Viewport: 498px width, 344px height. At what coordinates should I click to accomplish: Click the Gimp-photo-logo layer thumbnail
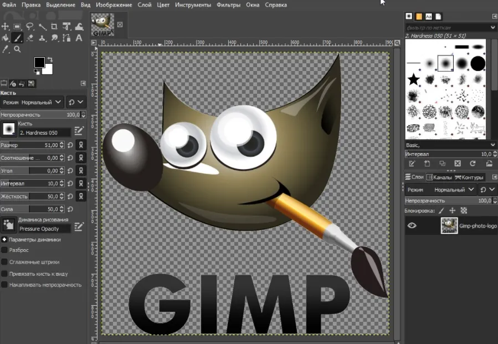click(449, 226)
